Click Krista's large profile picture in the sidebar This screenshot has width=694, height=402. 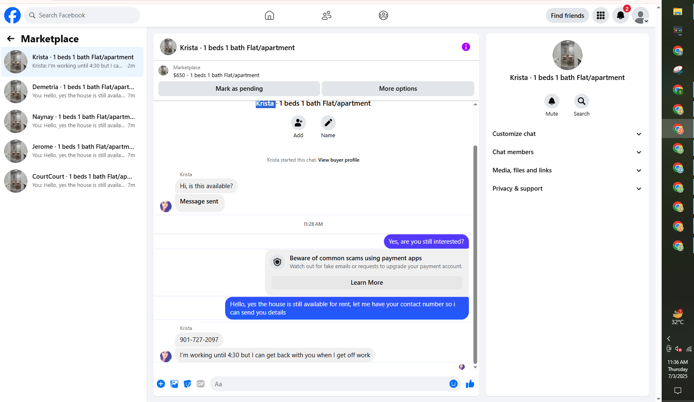[567, 55]
